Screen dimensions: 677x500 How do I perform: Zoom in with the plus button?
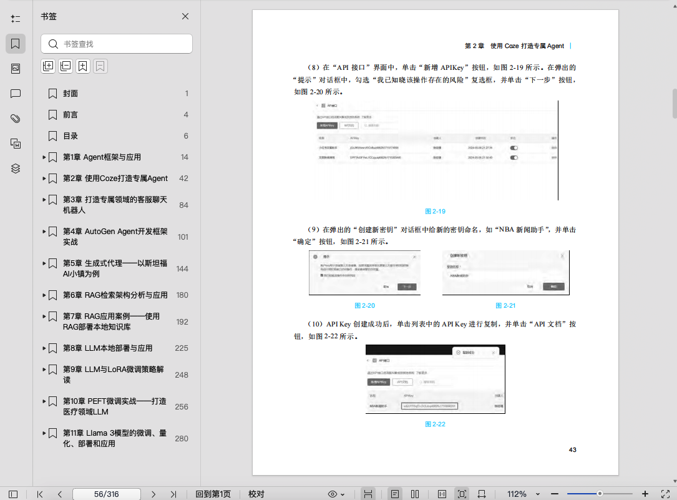(x=645, y=494)
